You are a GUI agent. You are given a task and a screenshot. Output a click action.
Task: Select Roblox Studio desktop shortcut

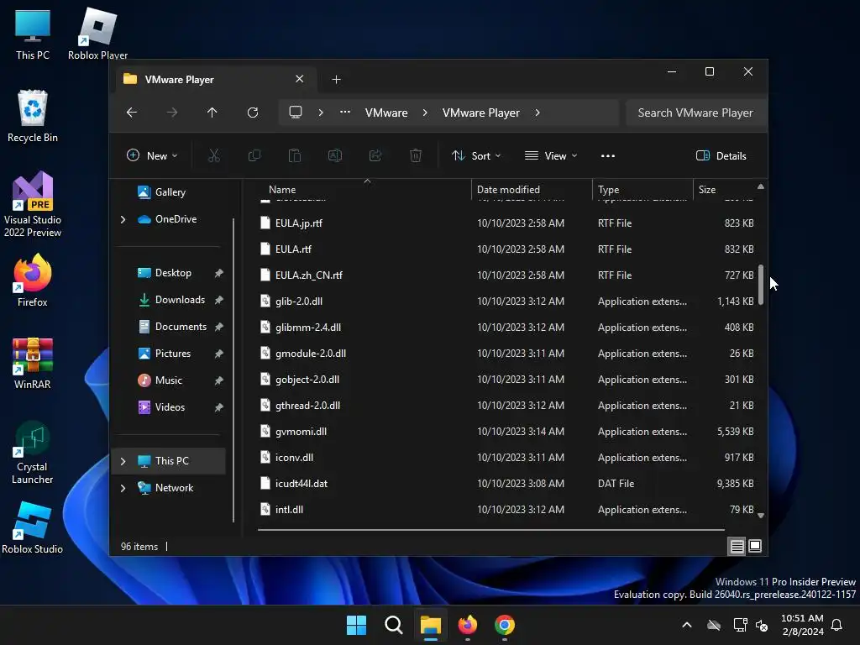33,527
